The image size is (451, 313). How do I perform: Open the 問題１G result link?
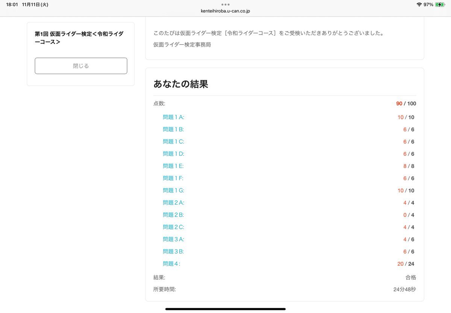coord(173,190)
